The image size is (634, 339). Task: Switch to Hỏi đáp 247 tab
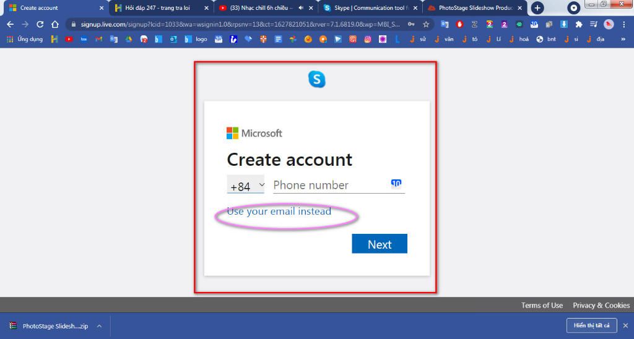point(158,7)
